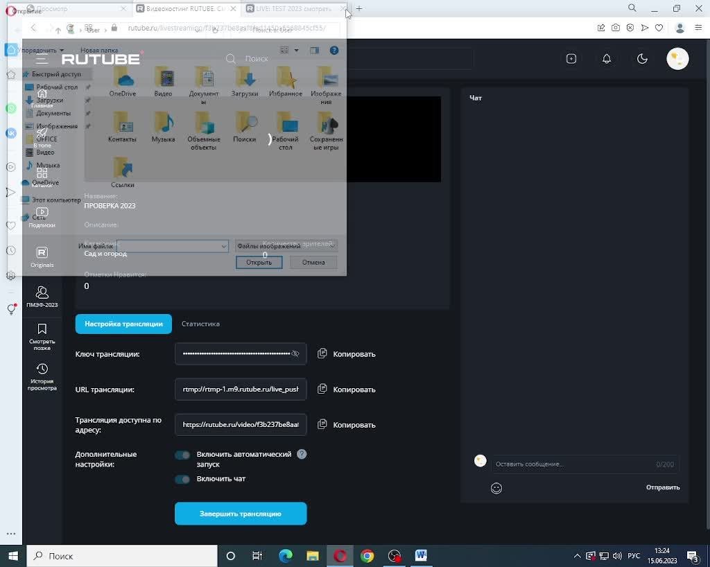Screen dimensions: 710x567
Task: Copy the broadcast address link
Action: click(x=347, y=424)
